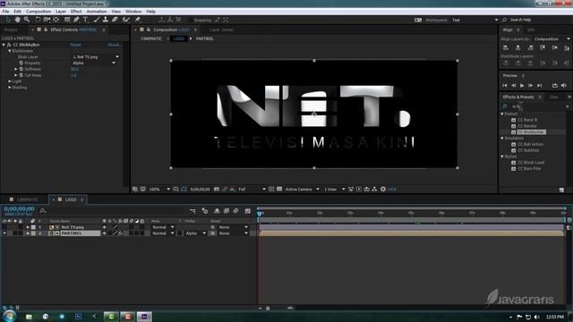Select the Zoom magnifier tool
The image size is (573, 322).
point(26,20)
